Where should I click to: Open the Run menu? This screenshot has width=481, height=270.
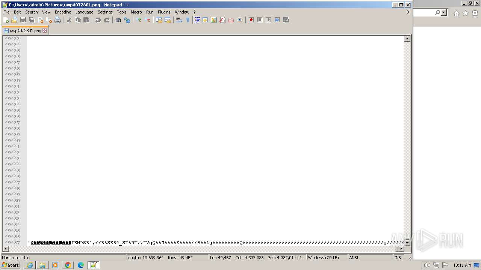pos(150,12)
